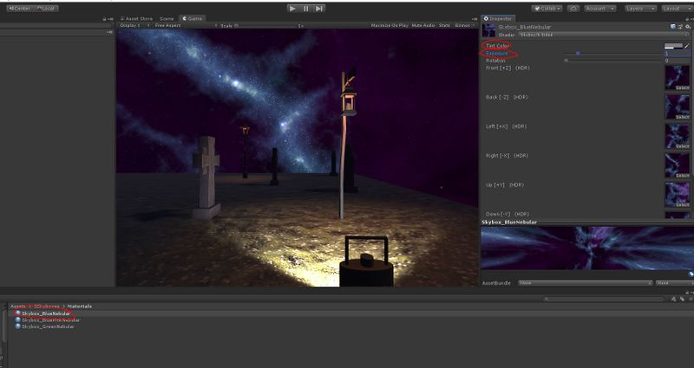The image size is (694, 368).
Task: Select the Skybox_BluePinkNebular material
Action: 48,320
